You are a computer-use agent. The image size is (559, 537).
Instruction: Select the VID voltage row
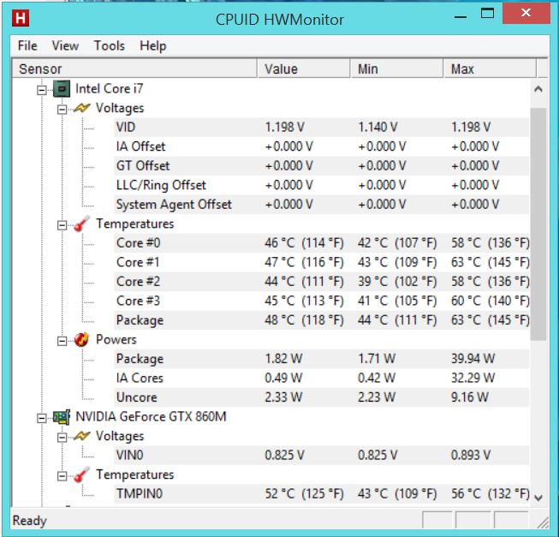(x=322, y=128)
